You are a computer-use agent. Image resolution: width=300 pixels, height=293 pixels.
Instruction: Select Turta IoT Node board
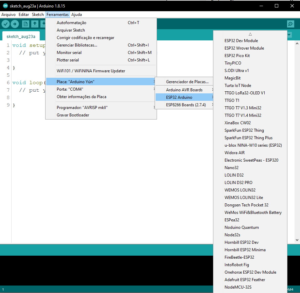coord(250,86)
